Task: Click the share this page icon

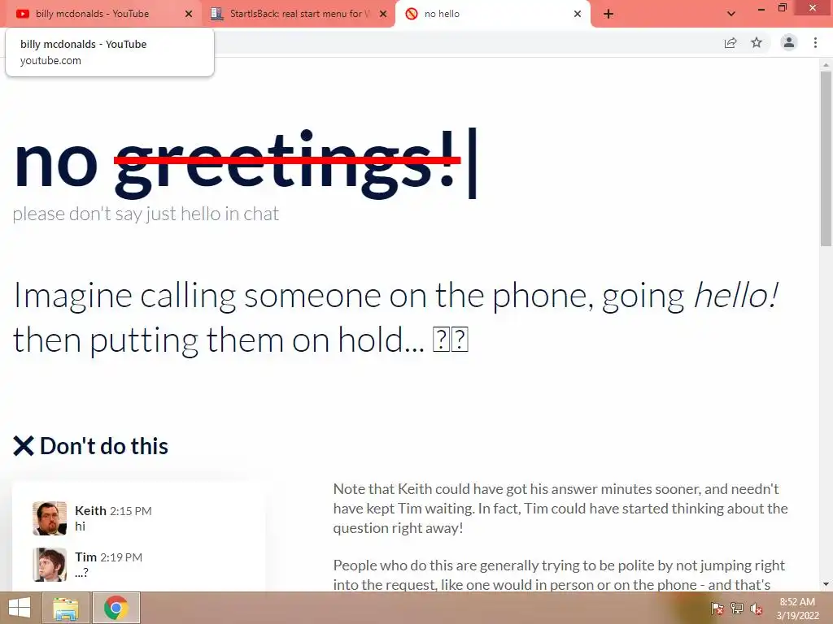Action: pyautogui.click(x=731, y=43)
